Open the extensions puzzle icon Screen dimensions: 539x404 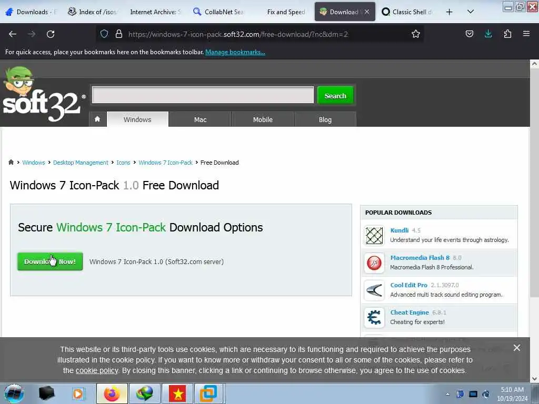[x=507, y=34]
